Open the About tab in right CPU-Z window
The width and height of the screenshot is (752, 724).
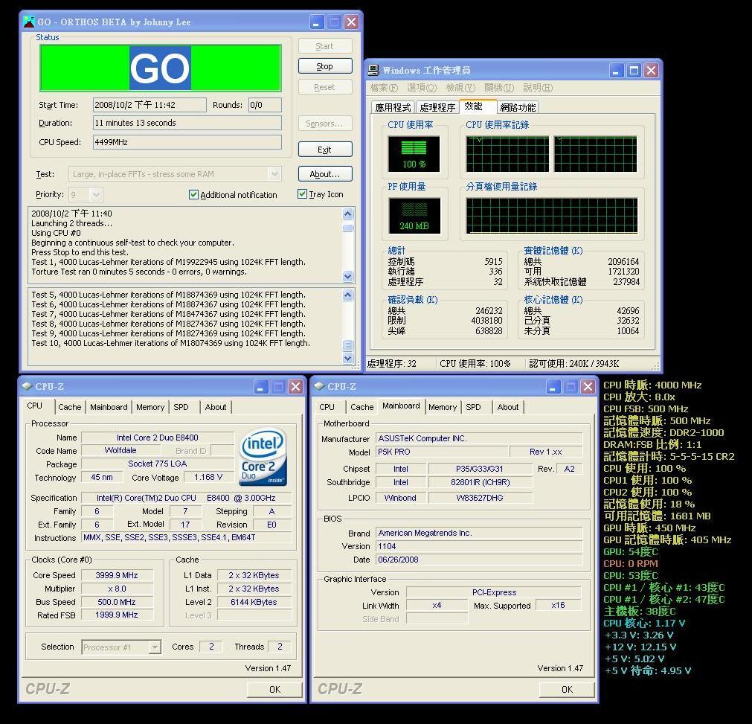coord(508,407)
